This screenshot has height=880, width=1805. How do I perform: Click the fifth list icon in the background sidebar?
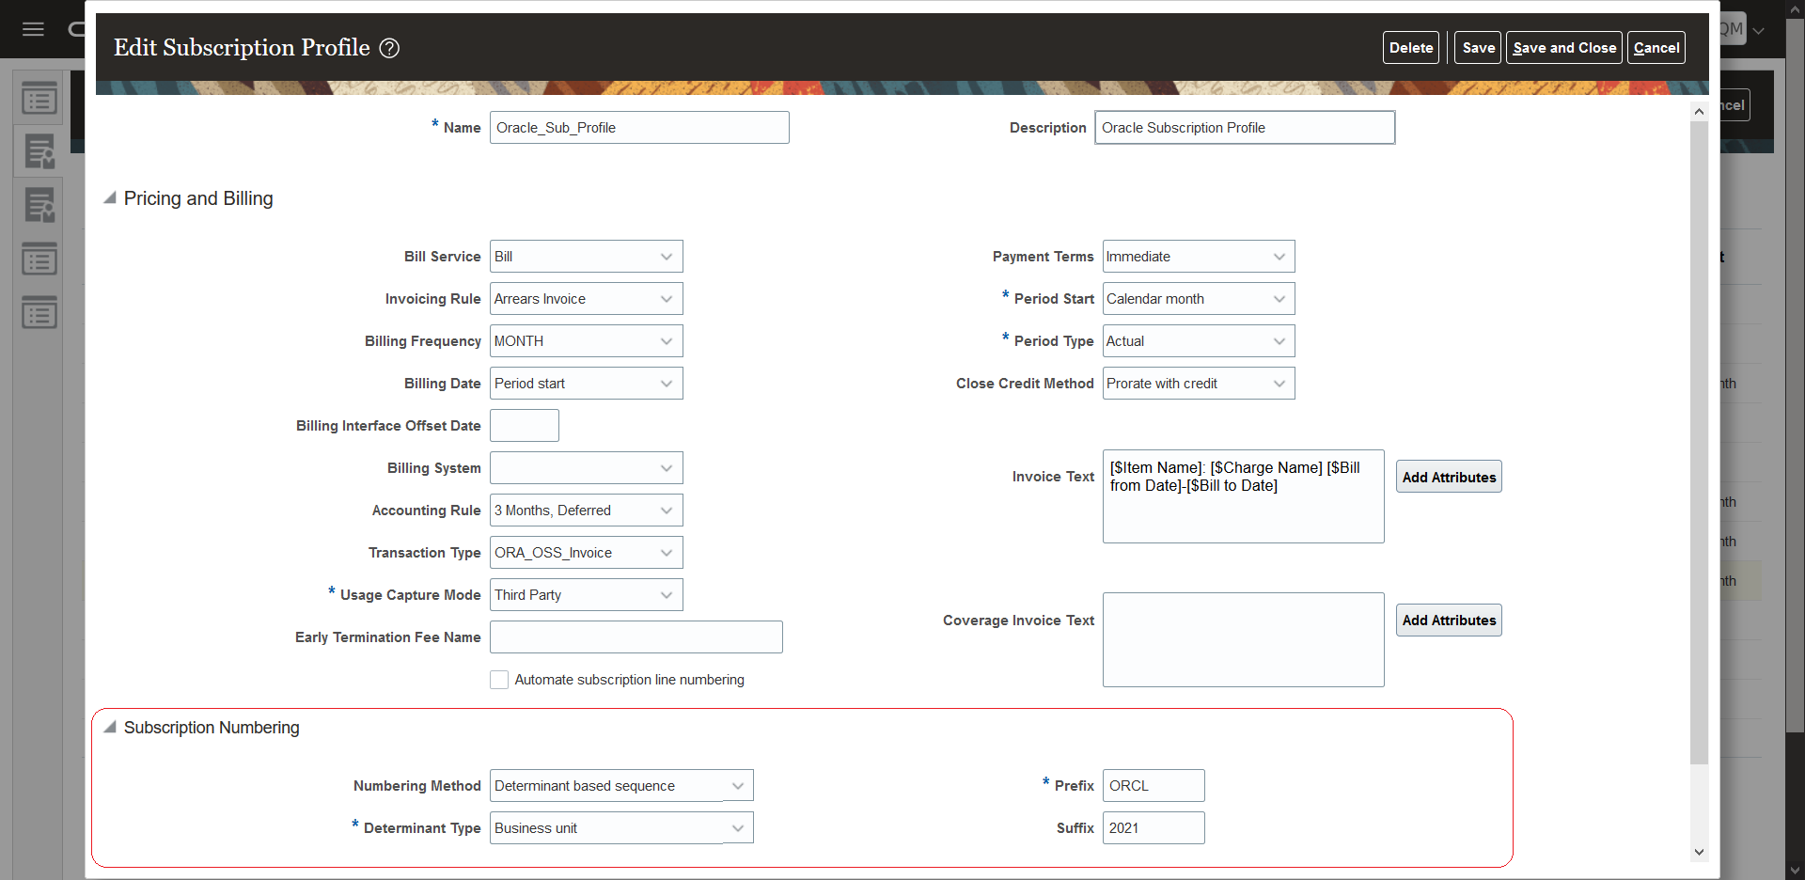coord(39,312)
